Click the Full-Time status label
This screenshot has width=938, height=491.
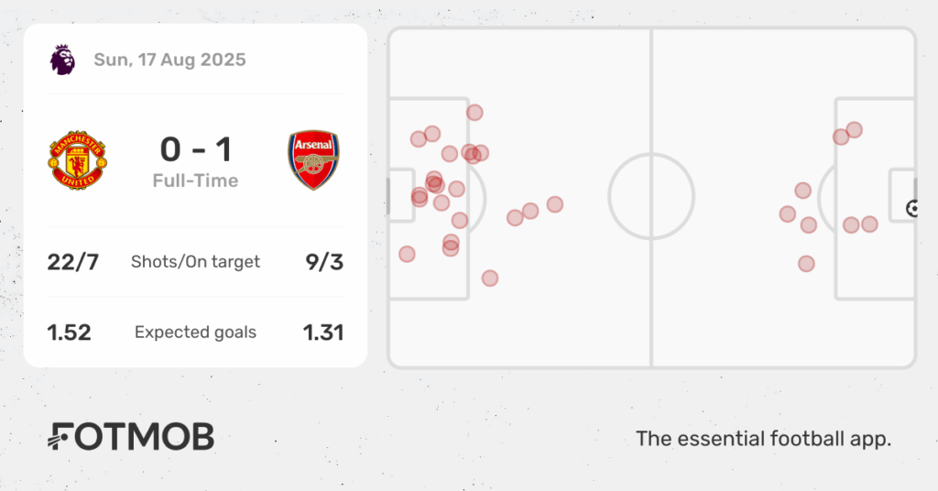(x=196, y=180)
